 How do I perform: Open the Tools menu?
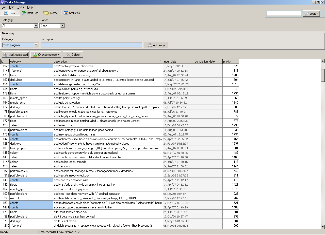point(20,7)
